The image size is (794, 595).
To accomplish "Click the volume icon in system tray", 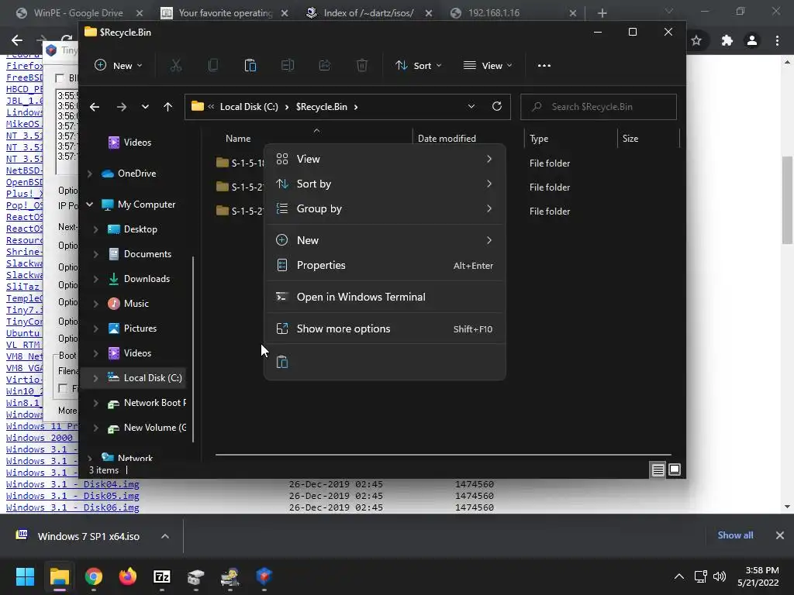I will [x=720, y=576].
